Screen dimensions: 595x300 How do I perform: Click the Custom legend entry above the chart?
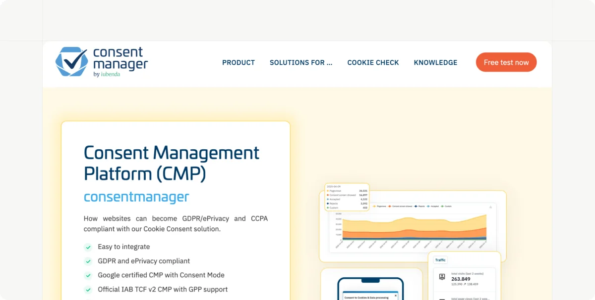pos(446,206)
